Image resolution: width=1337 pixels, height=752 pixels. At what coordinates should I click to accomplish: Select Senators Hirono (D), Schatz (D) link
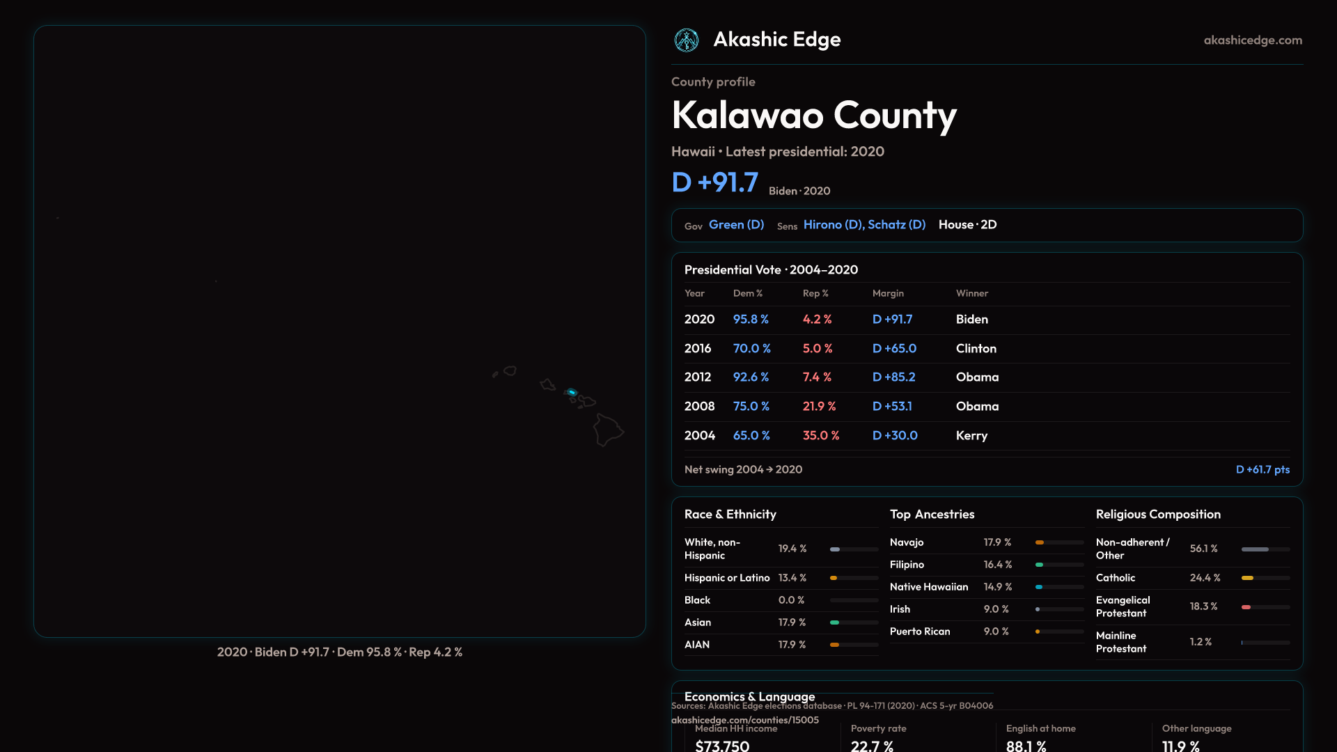[x=864, y=225]
